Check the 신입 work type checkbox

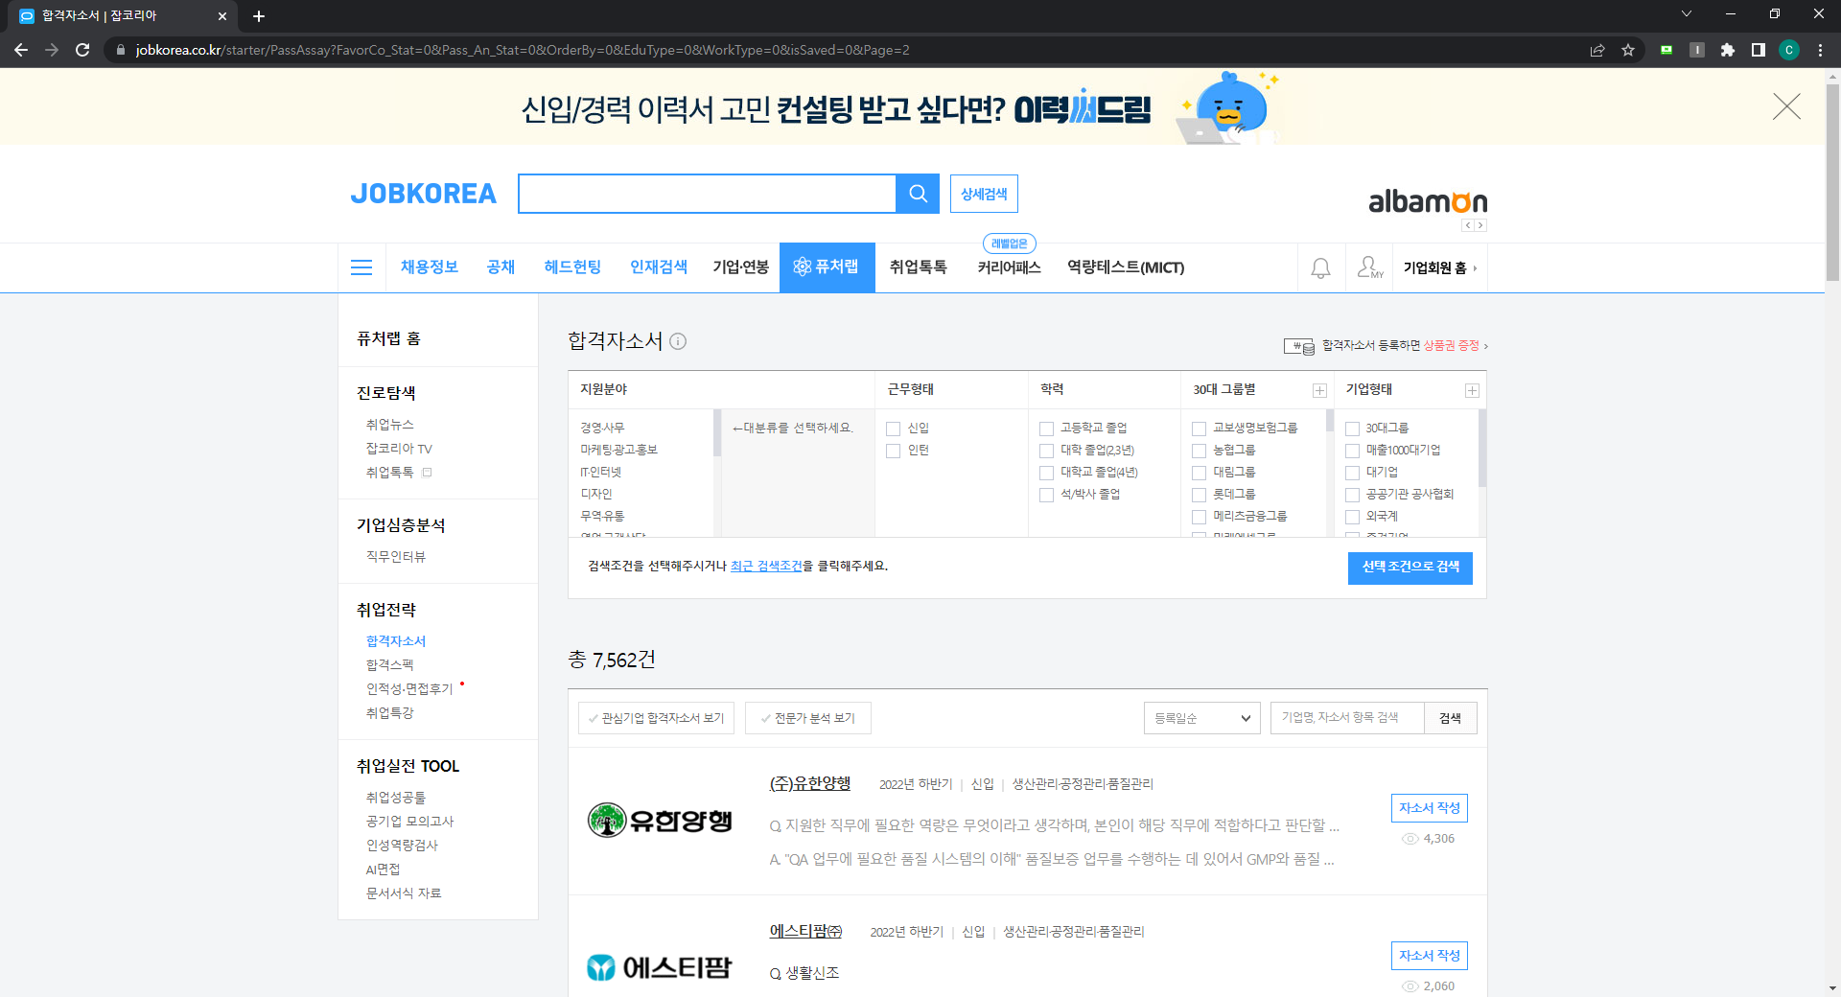(893, 429)
